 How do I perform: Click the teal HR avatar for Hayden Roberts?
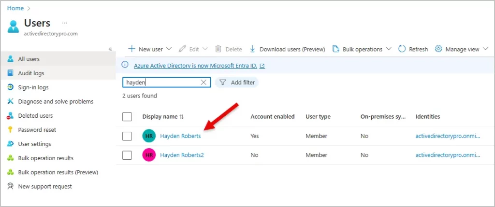(149, 136)
